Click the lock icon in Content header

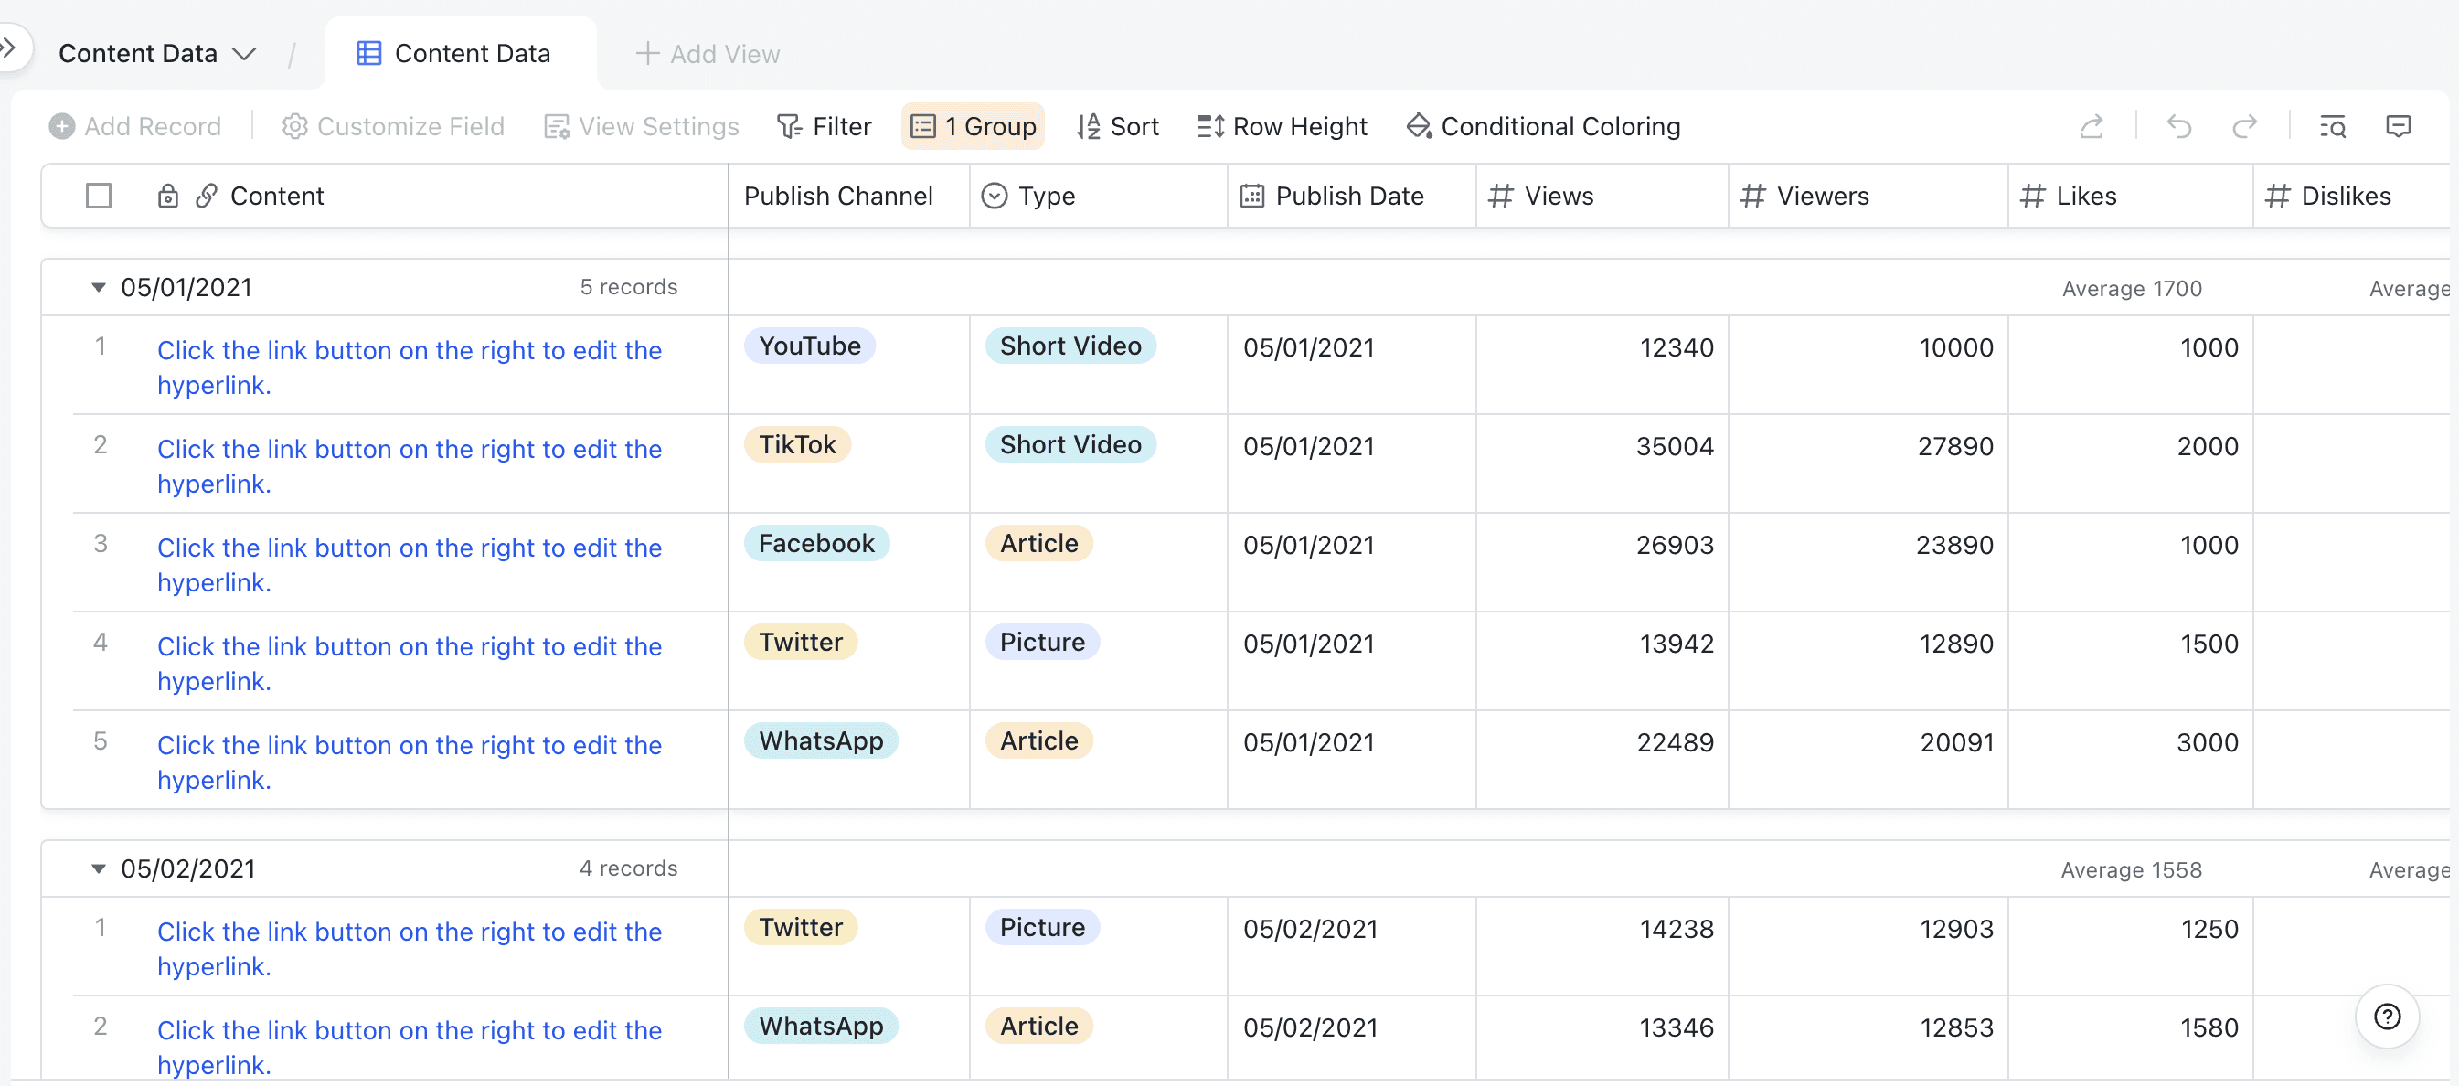(x=168, y=196)
